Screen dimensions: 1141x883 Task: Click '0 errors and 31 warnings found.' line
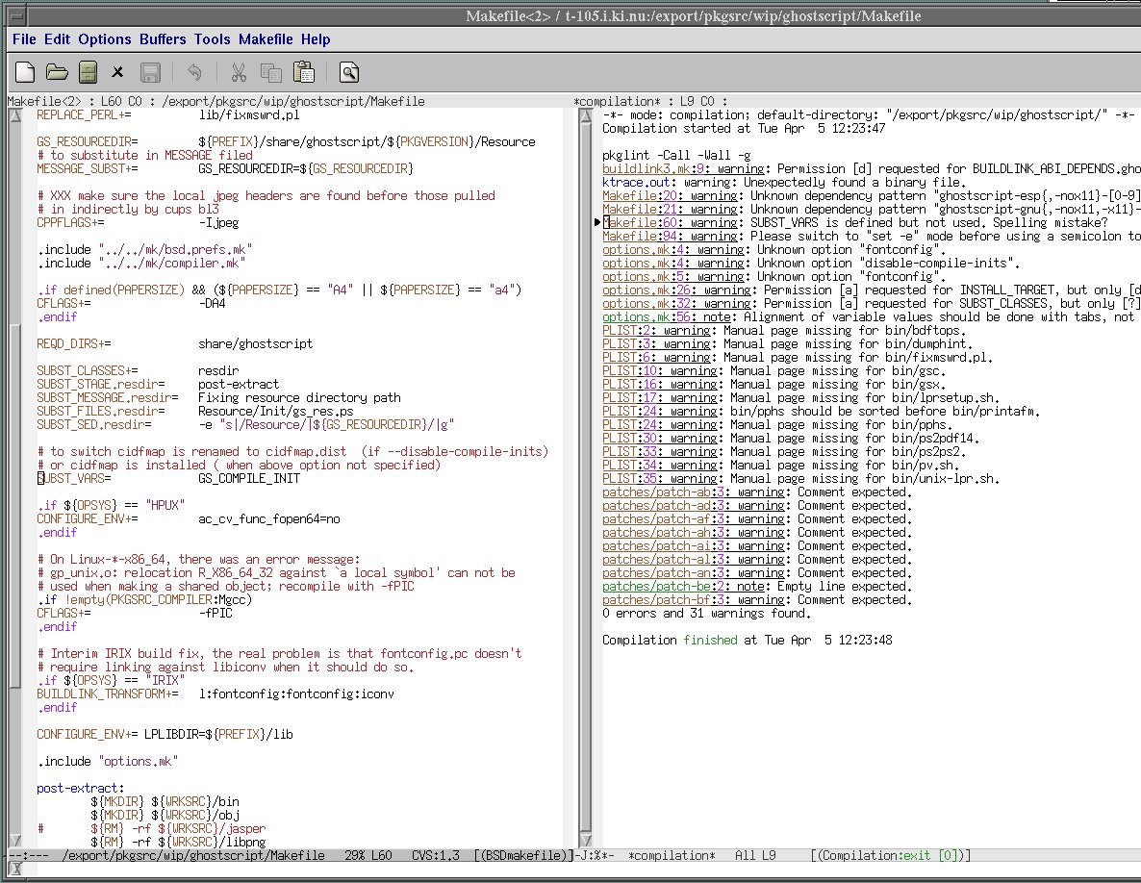click(x=706, y=613)
